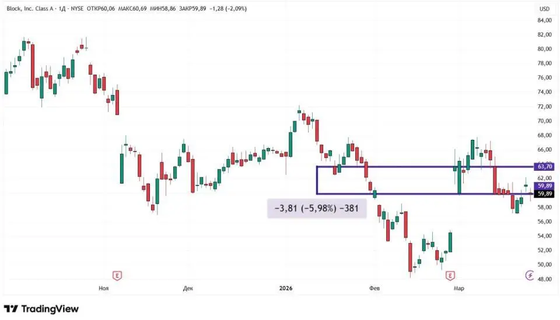Open the USD currency selector
The height and width of the screenshot is (320, 560).
click(x=544, y=9)
